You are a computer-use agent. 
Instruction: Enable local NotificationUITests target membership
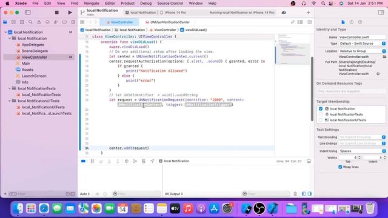tap(321, 120)
